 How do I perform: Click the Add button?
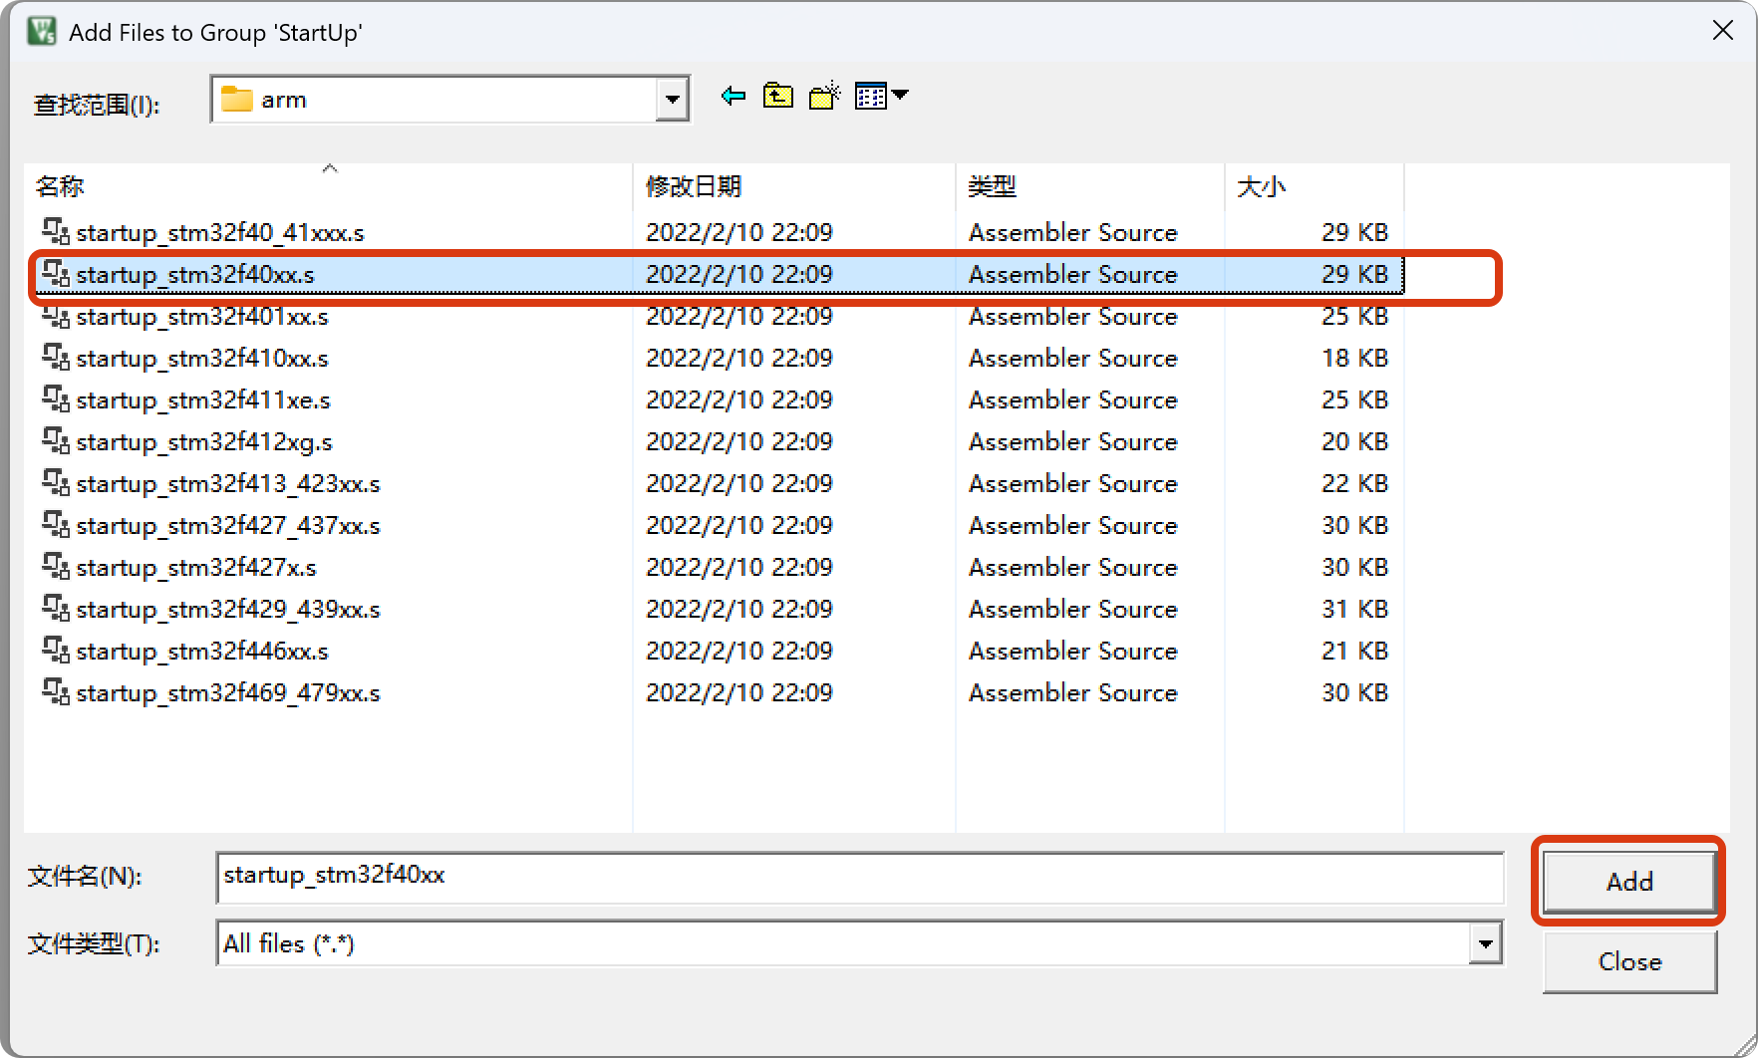coord(1629,882)
